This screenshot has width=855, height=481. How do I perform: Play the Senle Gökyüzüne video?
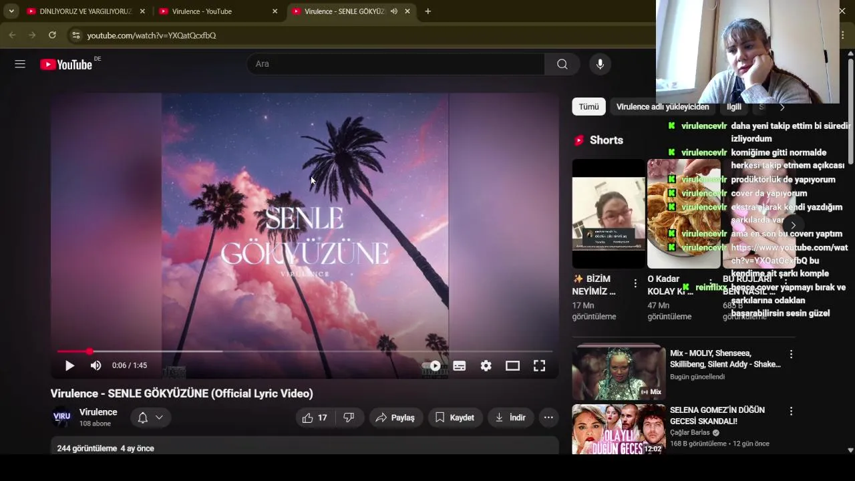point(69,365)
